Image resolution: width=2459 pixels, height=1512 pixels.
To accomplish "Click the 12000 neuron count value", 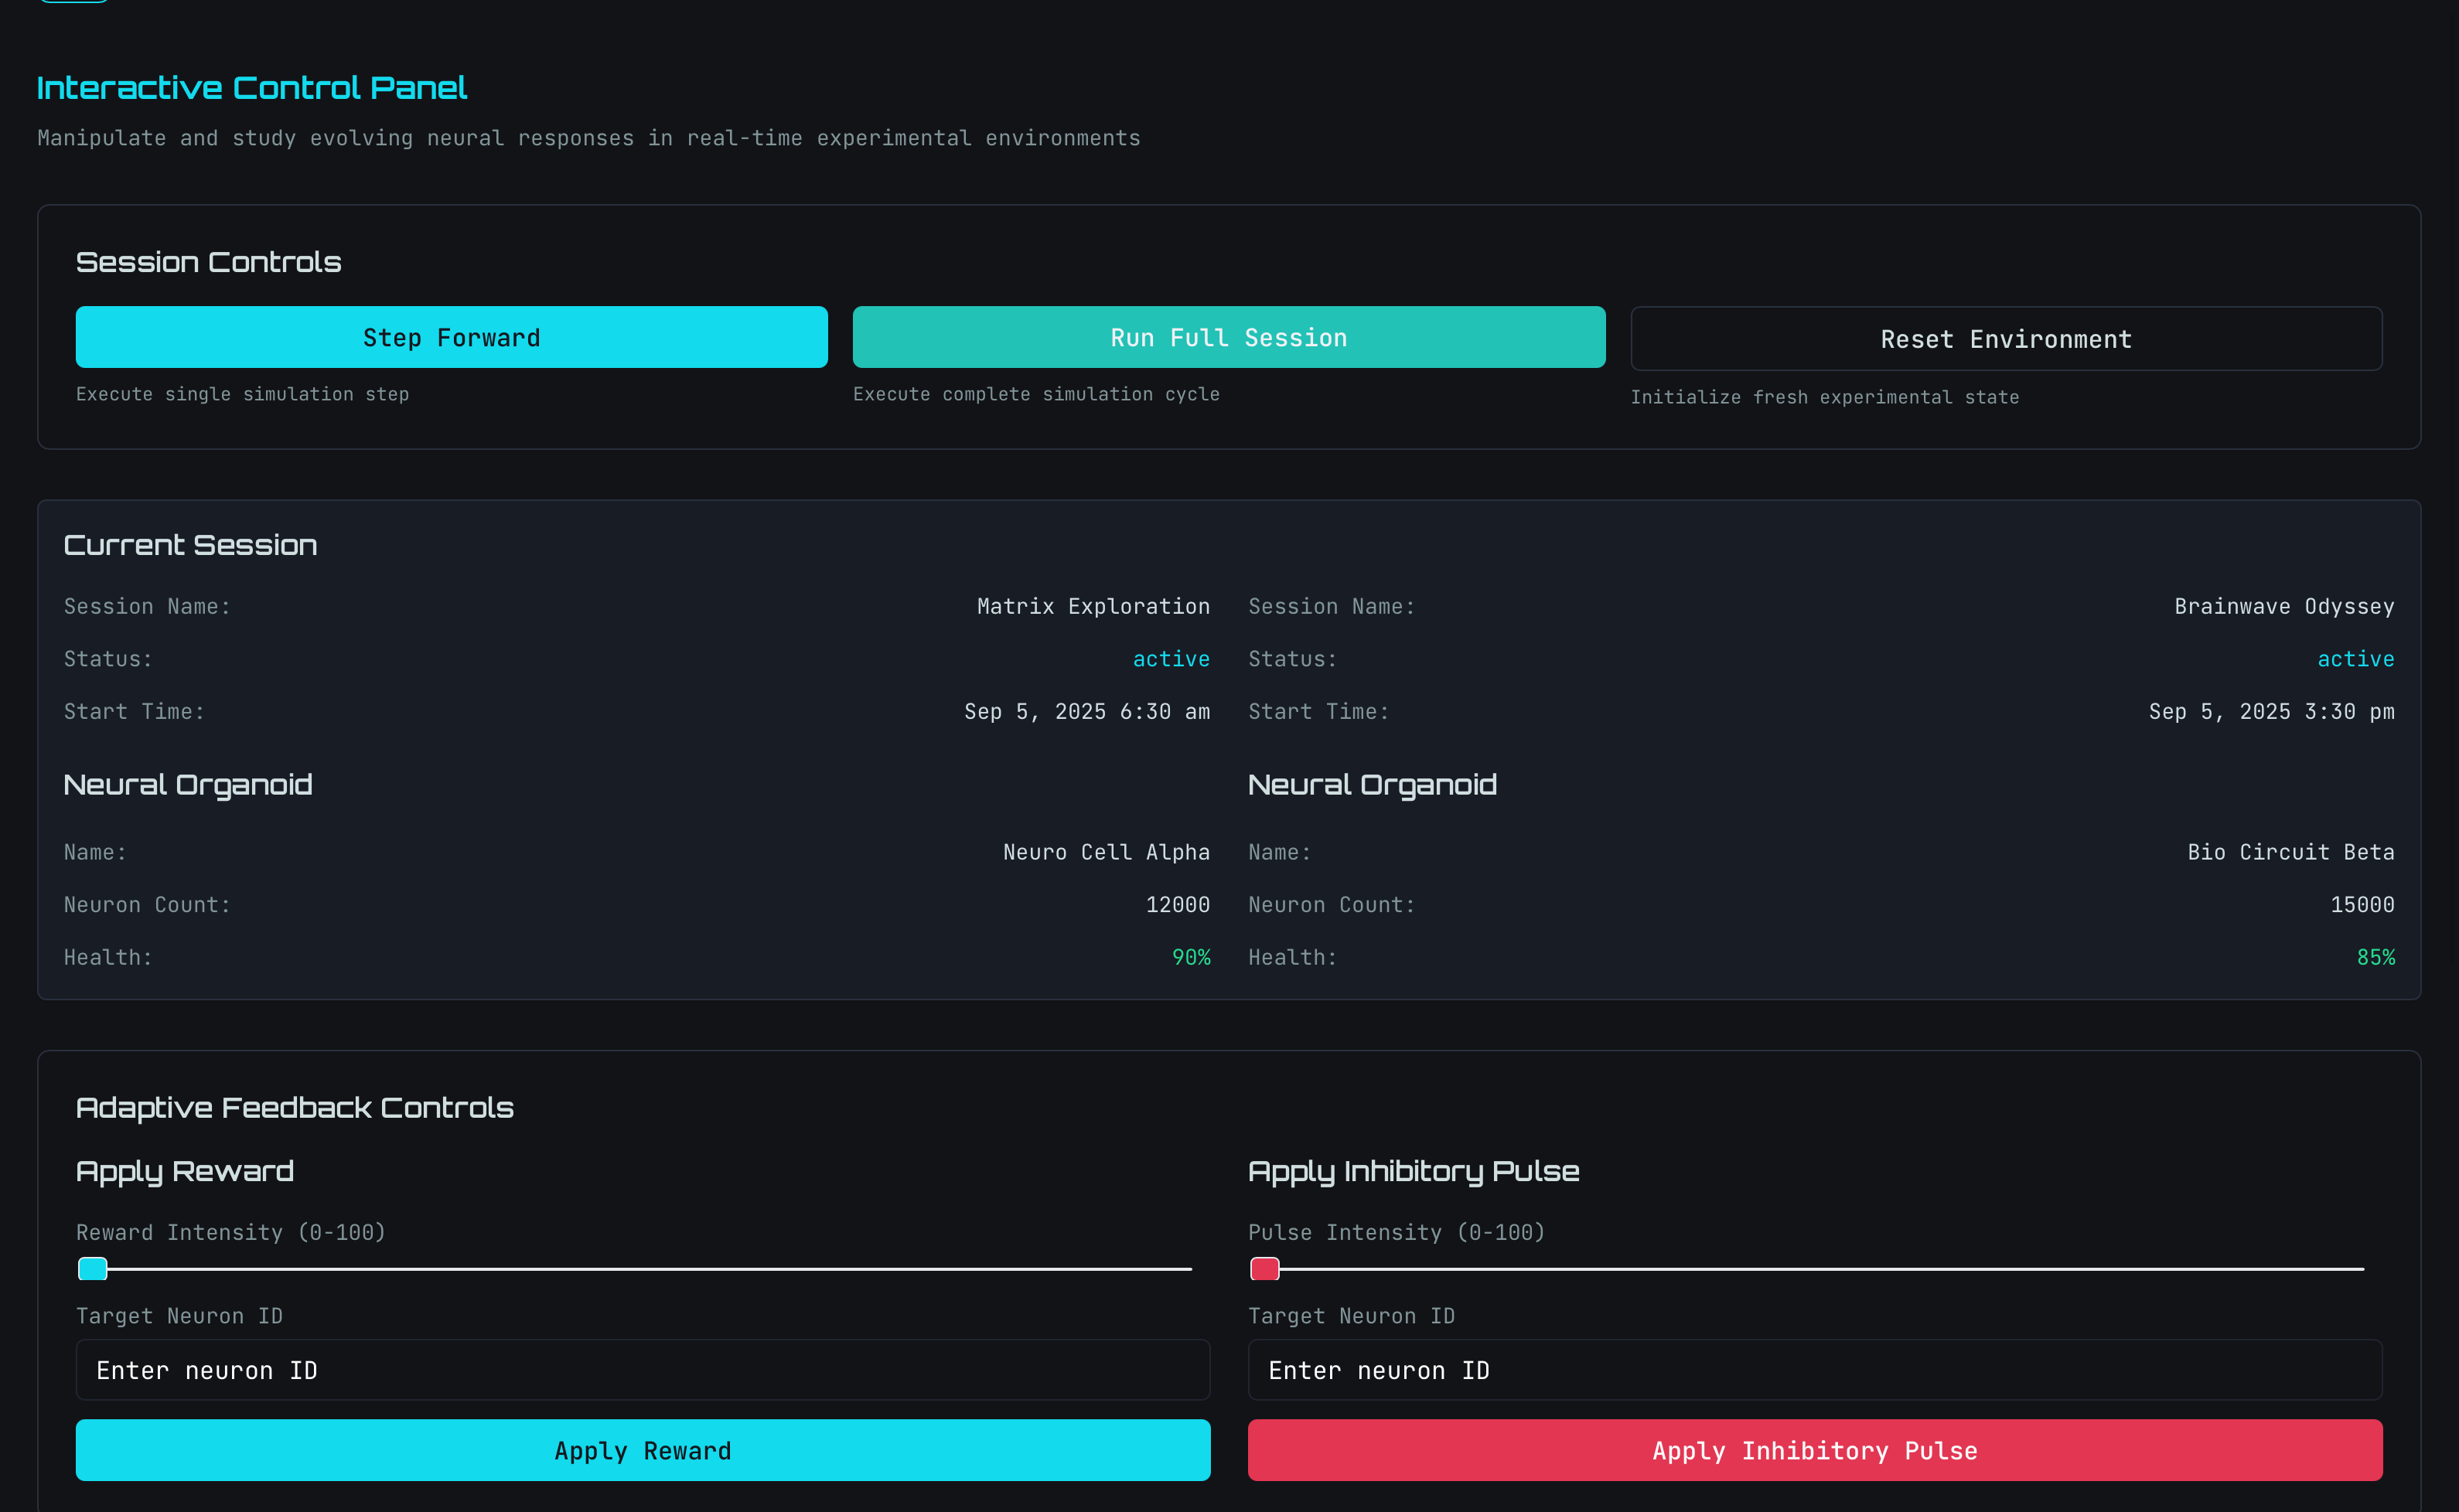I will click(x=1178, y=905).
